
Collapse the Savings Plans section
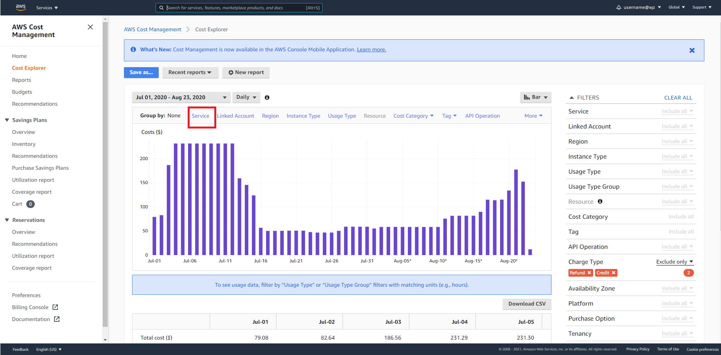pyautogui.click(x=7, y=120)
